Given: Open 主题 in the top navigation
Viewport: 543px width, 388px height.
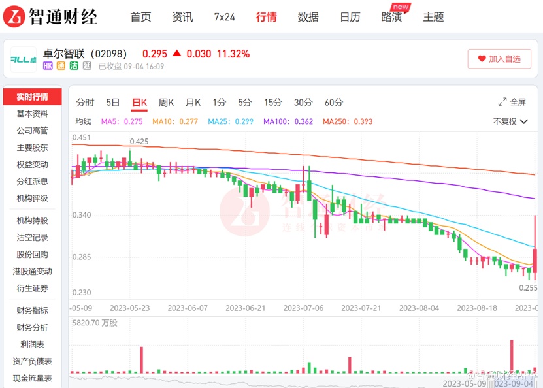Looking at the screenshot, I should coord(434,16).
